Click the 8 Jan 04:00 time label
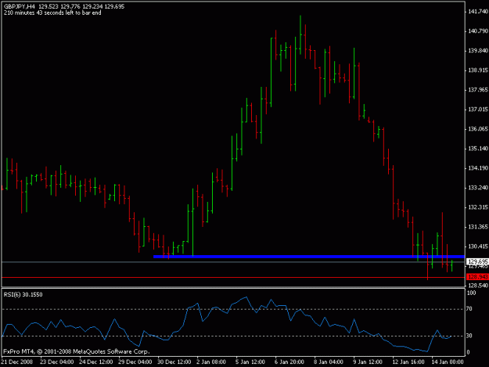This screenshot has height=367, width=489. 329,362
